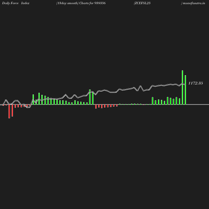Click the '(ZCEFSL25' symbol text

pos(142,3)
